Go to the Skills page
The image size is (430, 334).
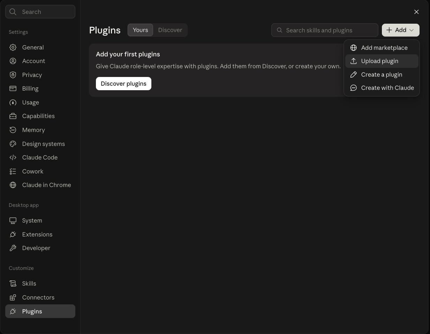click(x=40, y=283)
